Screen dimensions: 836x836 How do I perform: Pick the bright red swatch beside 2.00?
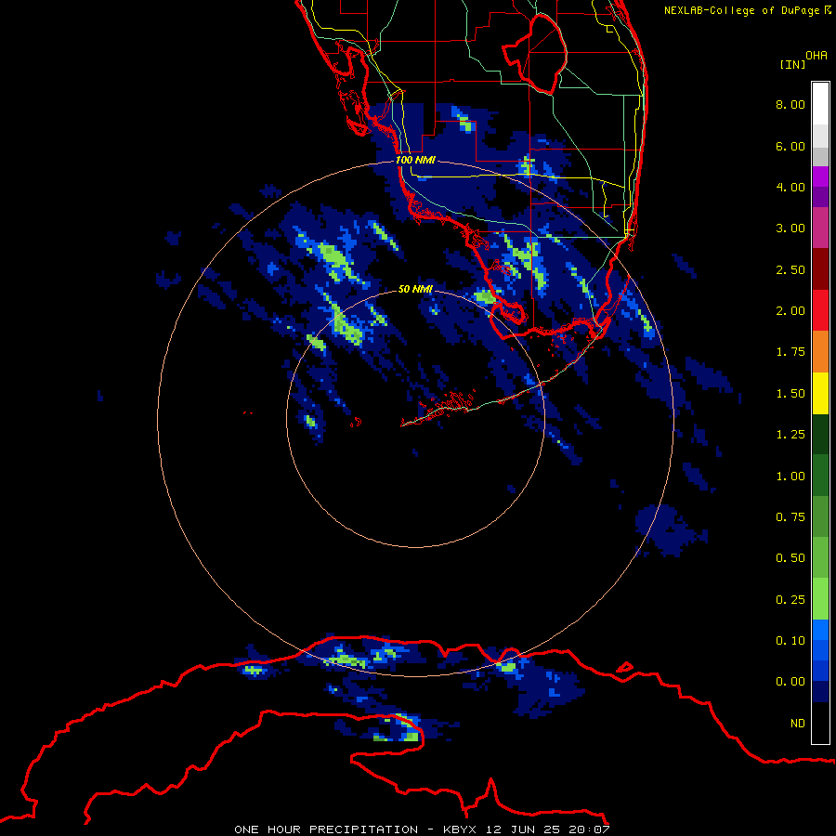[820, 310]
